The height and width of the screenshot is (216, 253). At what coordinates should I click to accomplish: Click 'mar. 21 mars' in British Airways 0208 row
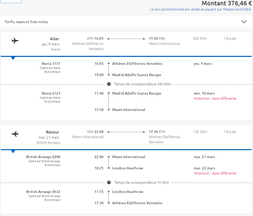[x=204, y=157]
